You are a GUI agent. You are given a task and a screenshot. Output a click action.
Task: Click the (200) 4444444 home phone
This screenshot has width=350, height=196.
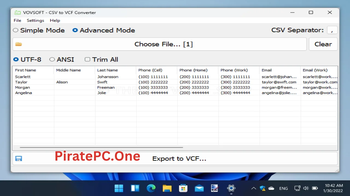coord(194,93)
